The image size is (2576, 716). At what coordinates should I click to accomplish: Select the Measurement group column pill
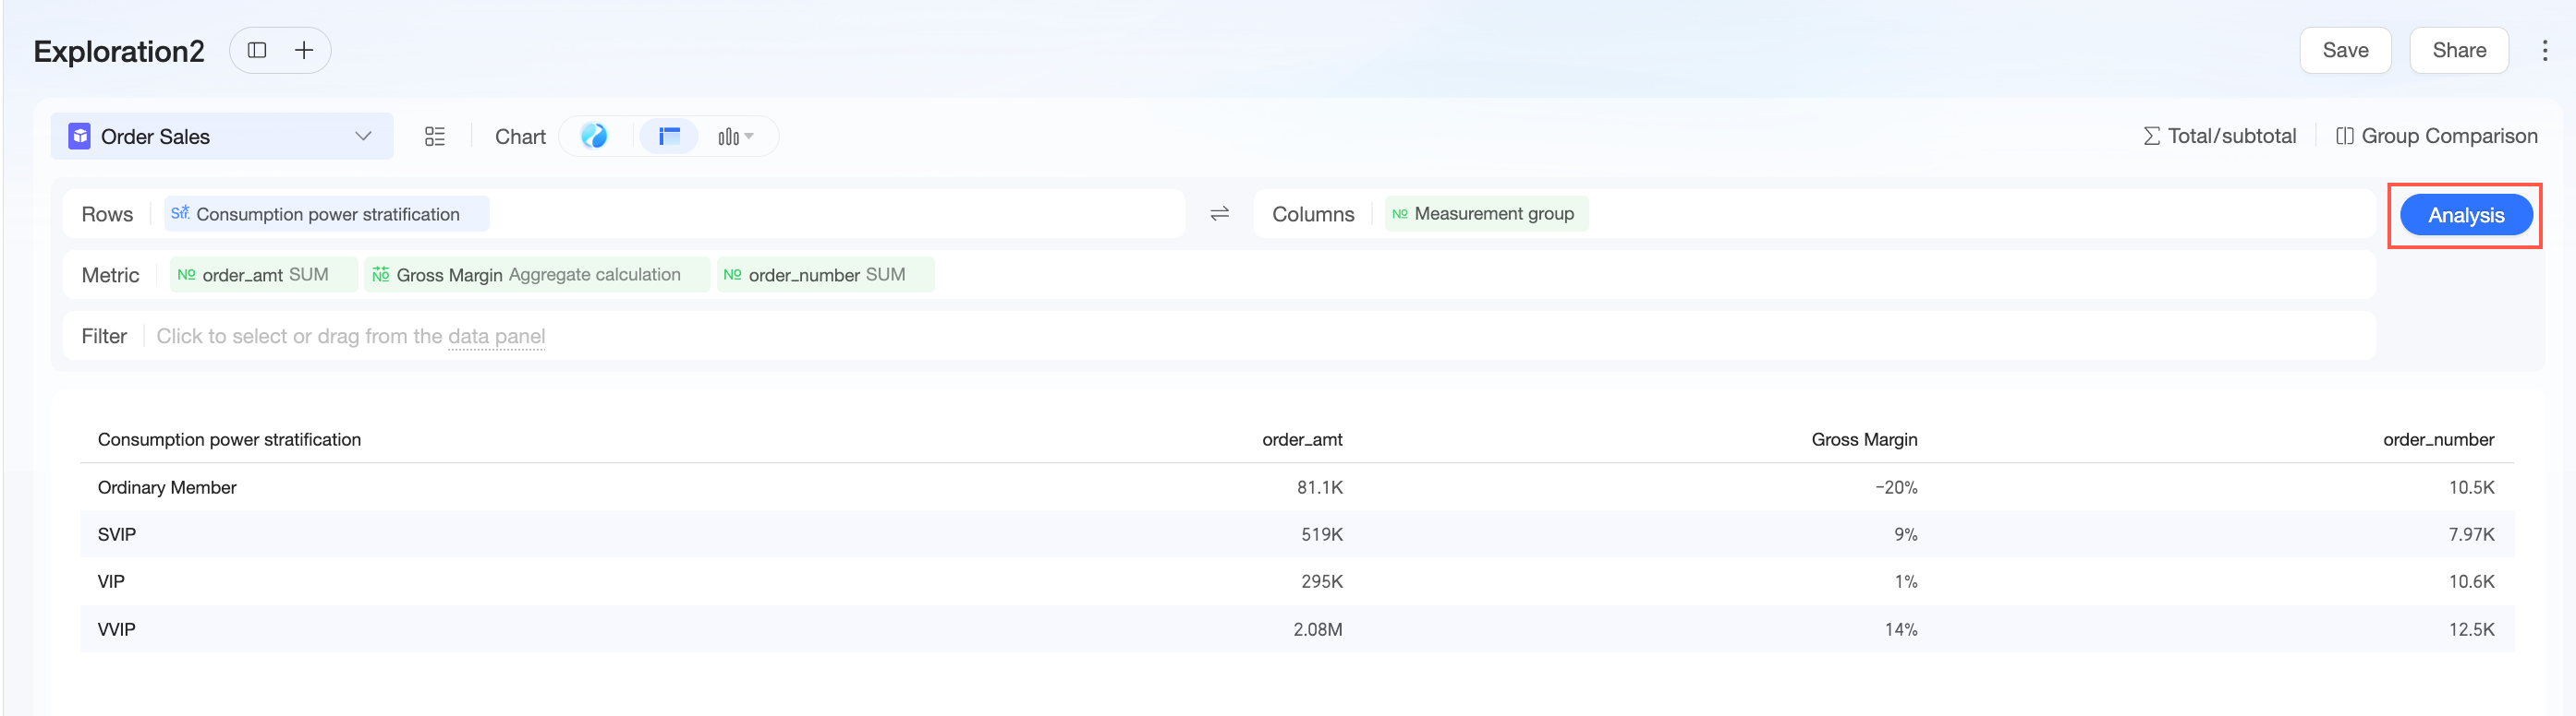pos(1487,214)
